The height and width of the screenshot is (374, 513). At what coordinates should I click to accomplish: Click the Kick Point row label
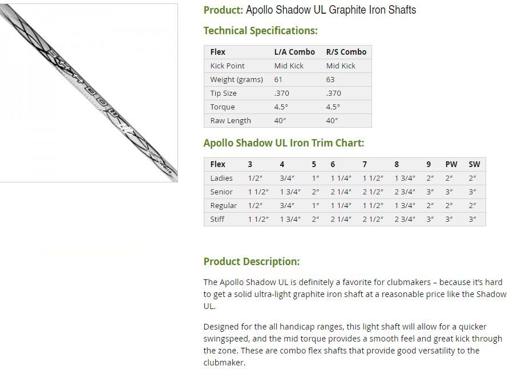click(x=227, y=66)
